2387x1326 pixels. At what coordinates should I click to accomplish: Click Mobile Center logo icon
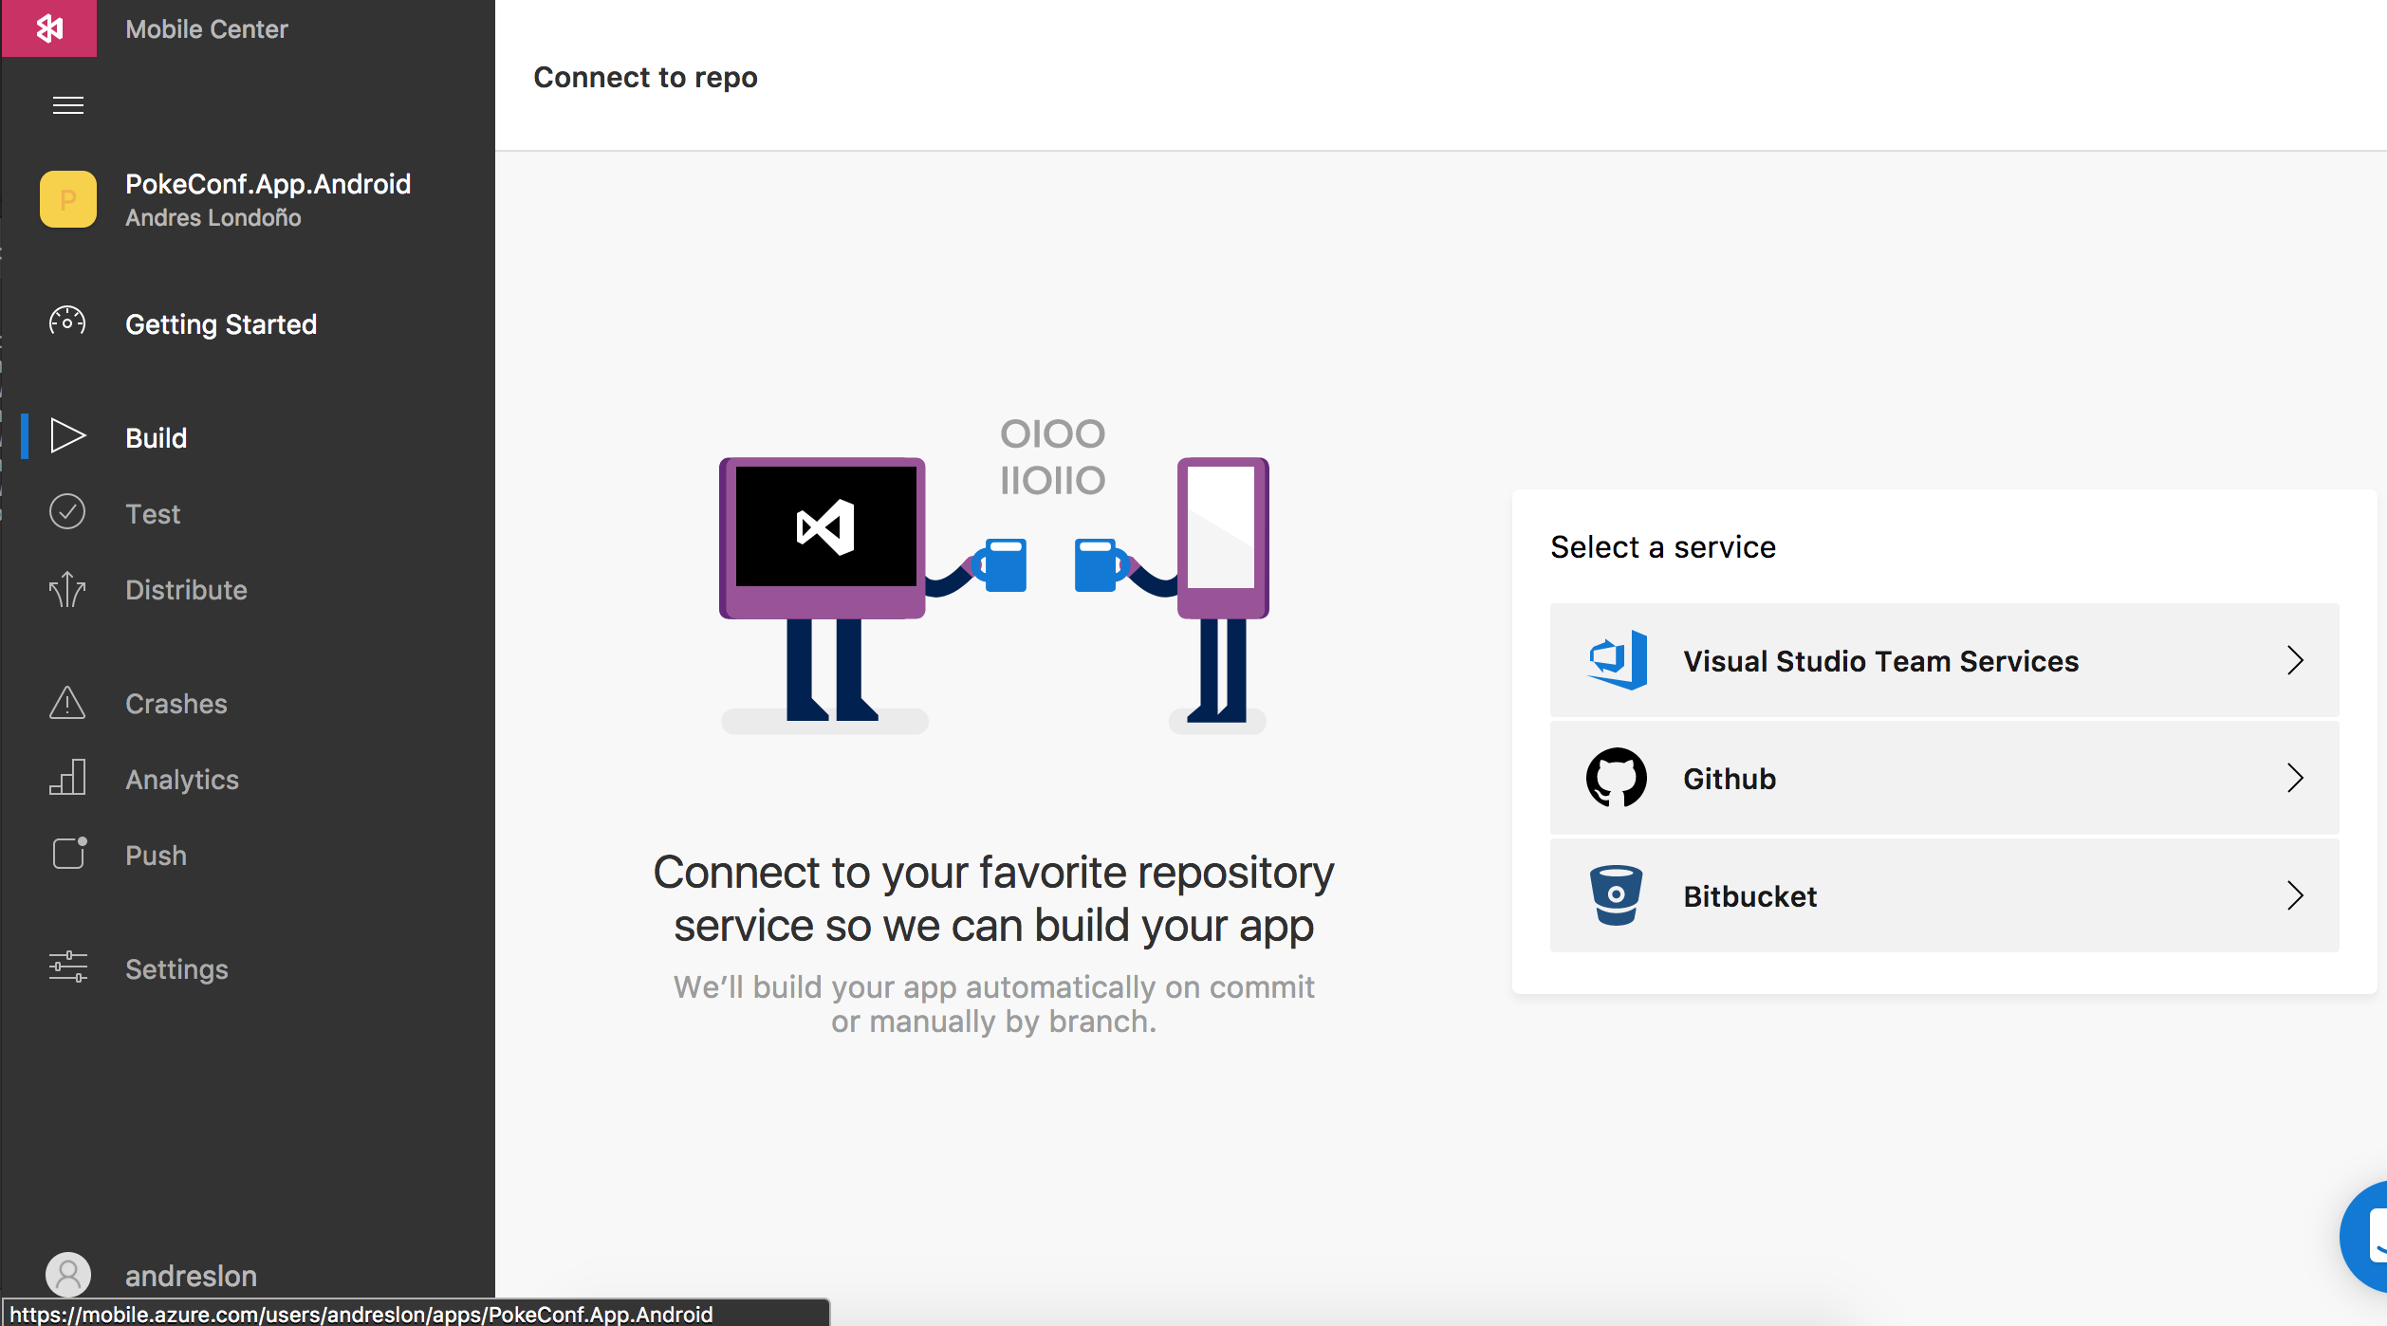(46, 28)
